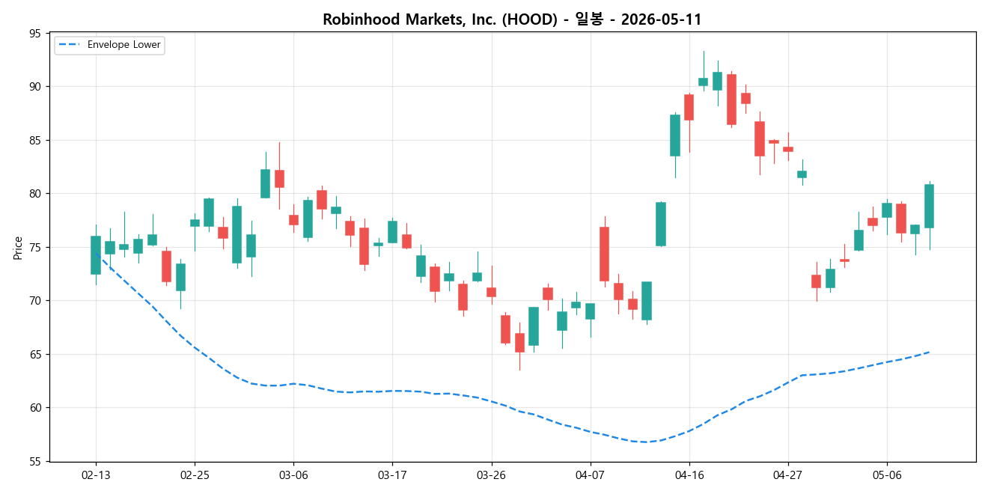The image size is (988, 494).
Task: Click the 75 price axis tick label
Action: [x=37, y=247]
